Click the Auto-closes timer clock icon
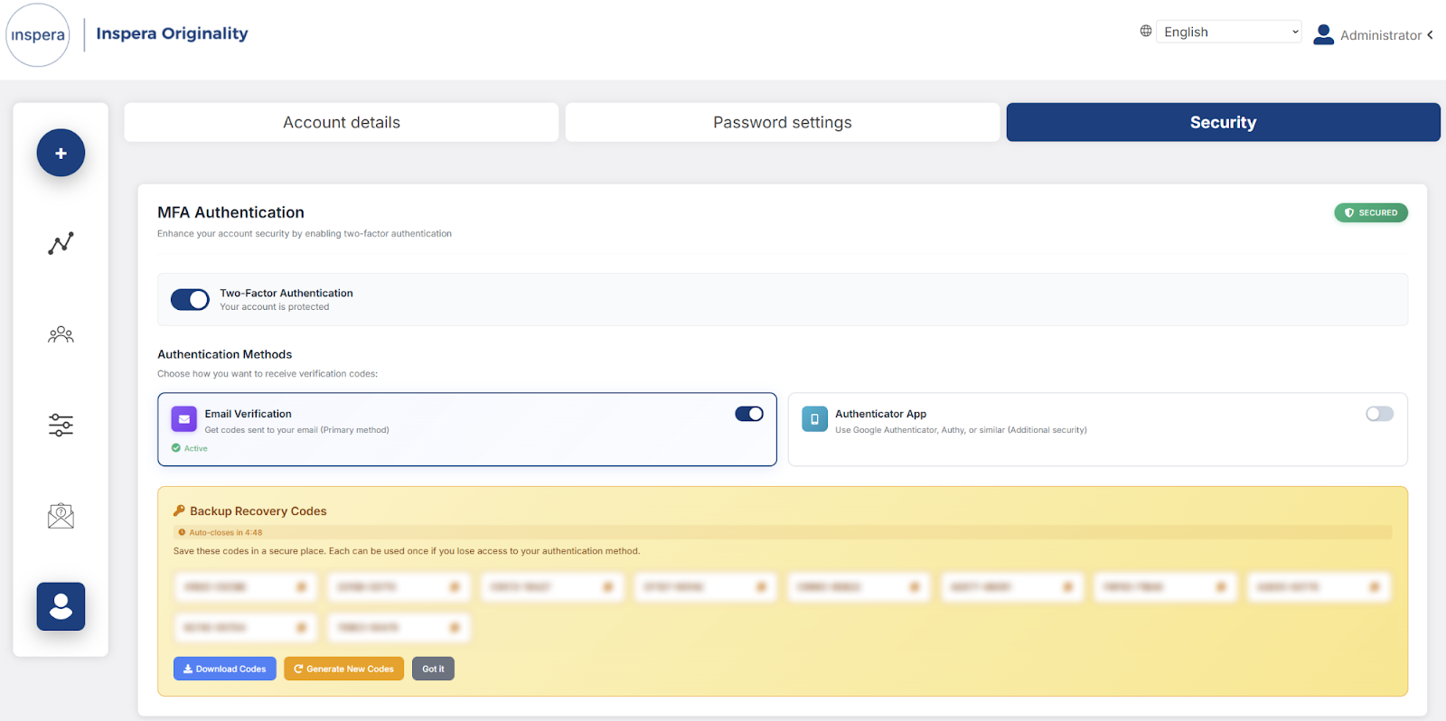Screen dimensions: 1446x721 [x=182, y=533]
